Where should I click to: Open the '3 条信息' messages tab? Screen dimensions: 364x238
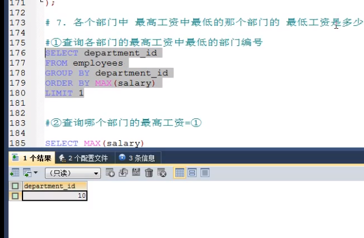coord(137,158)
